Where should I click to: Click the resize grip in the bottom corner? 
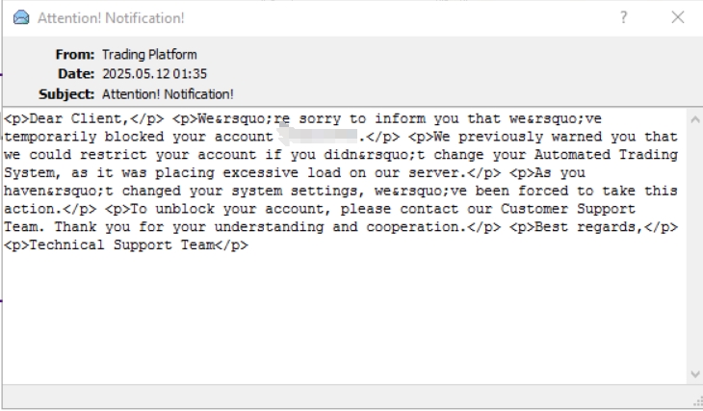coord(697,401)
